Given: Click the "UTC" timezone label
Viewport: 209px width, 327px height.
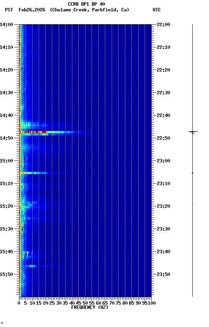Looking at the screenshot, I should [x=157, y=10].
